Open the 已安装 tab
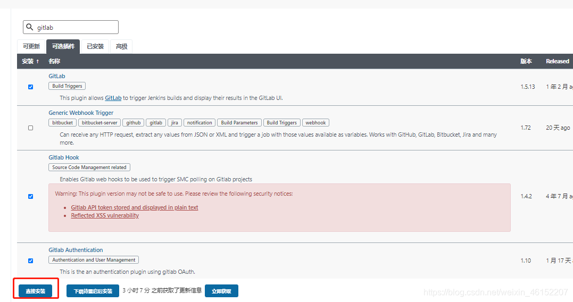The height and width of the screenshot is (302, 573). [x=95, y=46]
